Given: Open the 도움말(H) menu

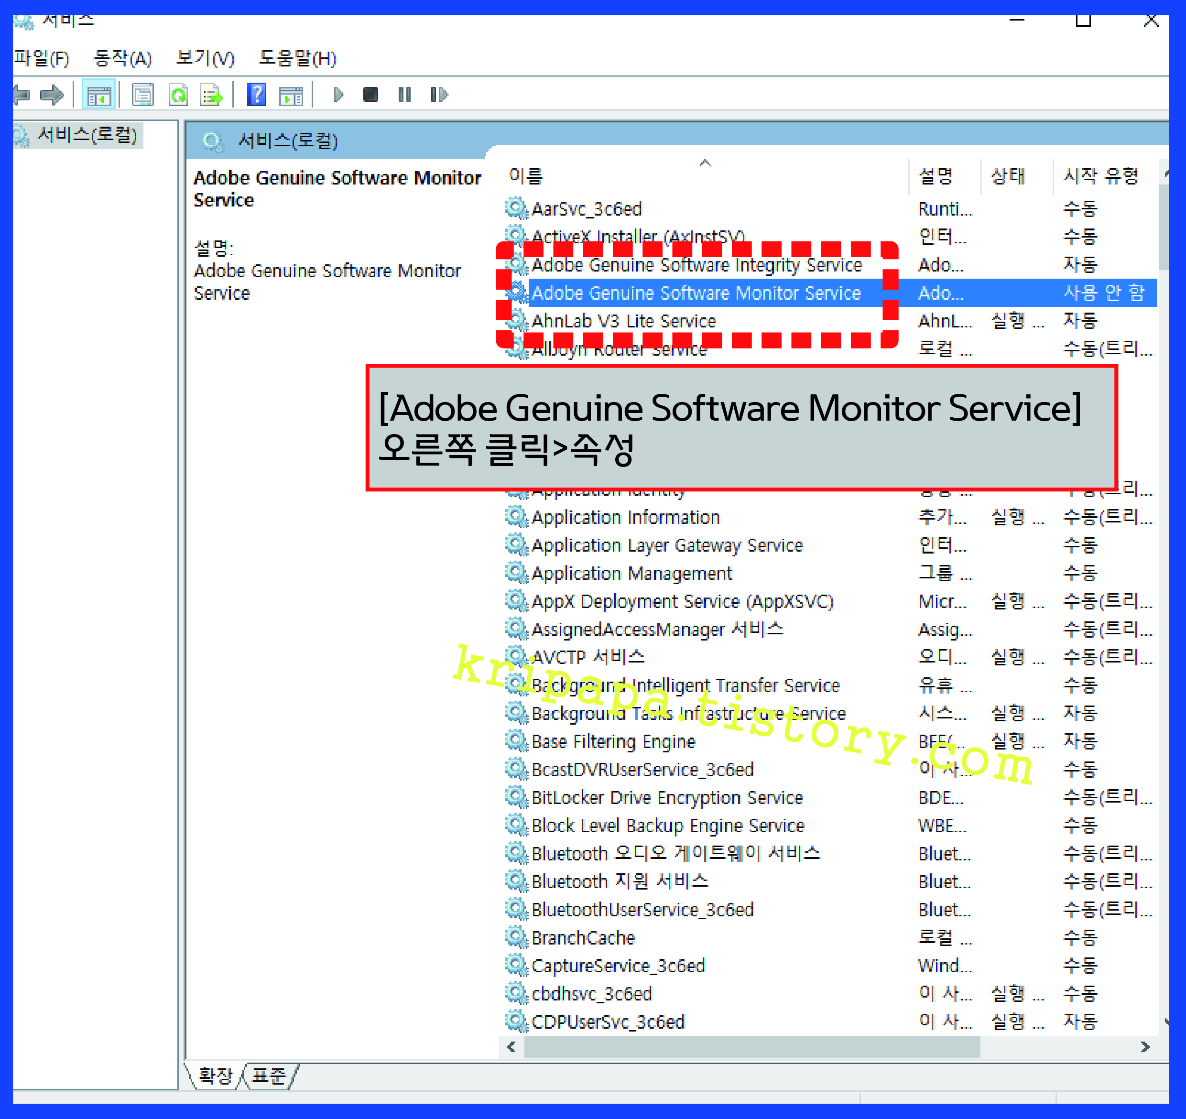Looking at the screenshot, I should pyautogui.click(x=297, y=58).
